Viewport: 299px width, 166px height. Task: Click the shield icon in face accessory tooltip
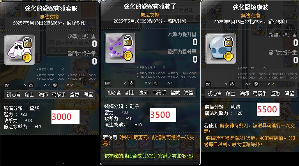pos(256,84)
